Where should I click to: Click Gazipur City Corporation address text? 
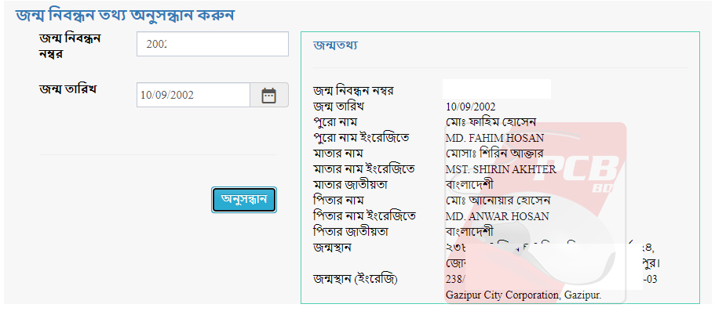tap(523, 295)
